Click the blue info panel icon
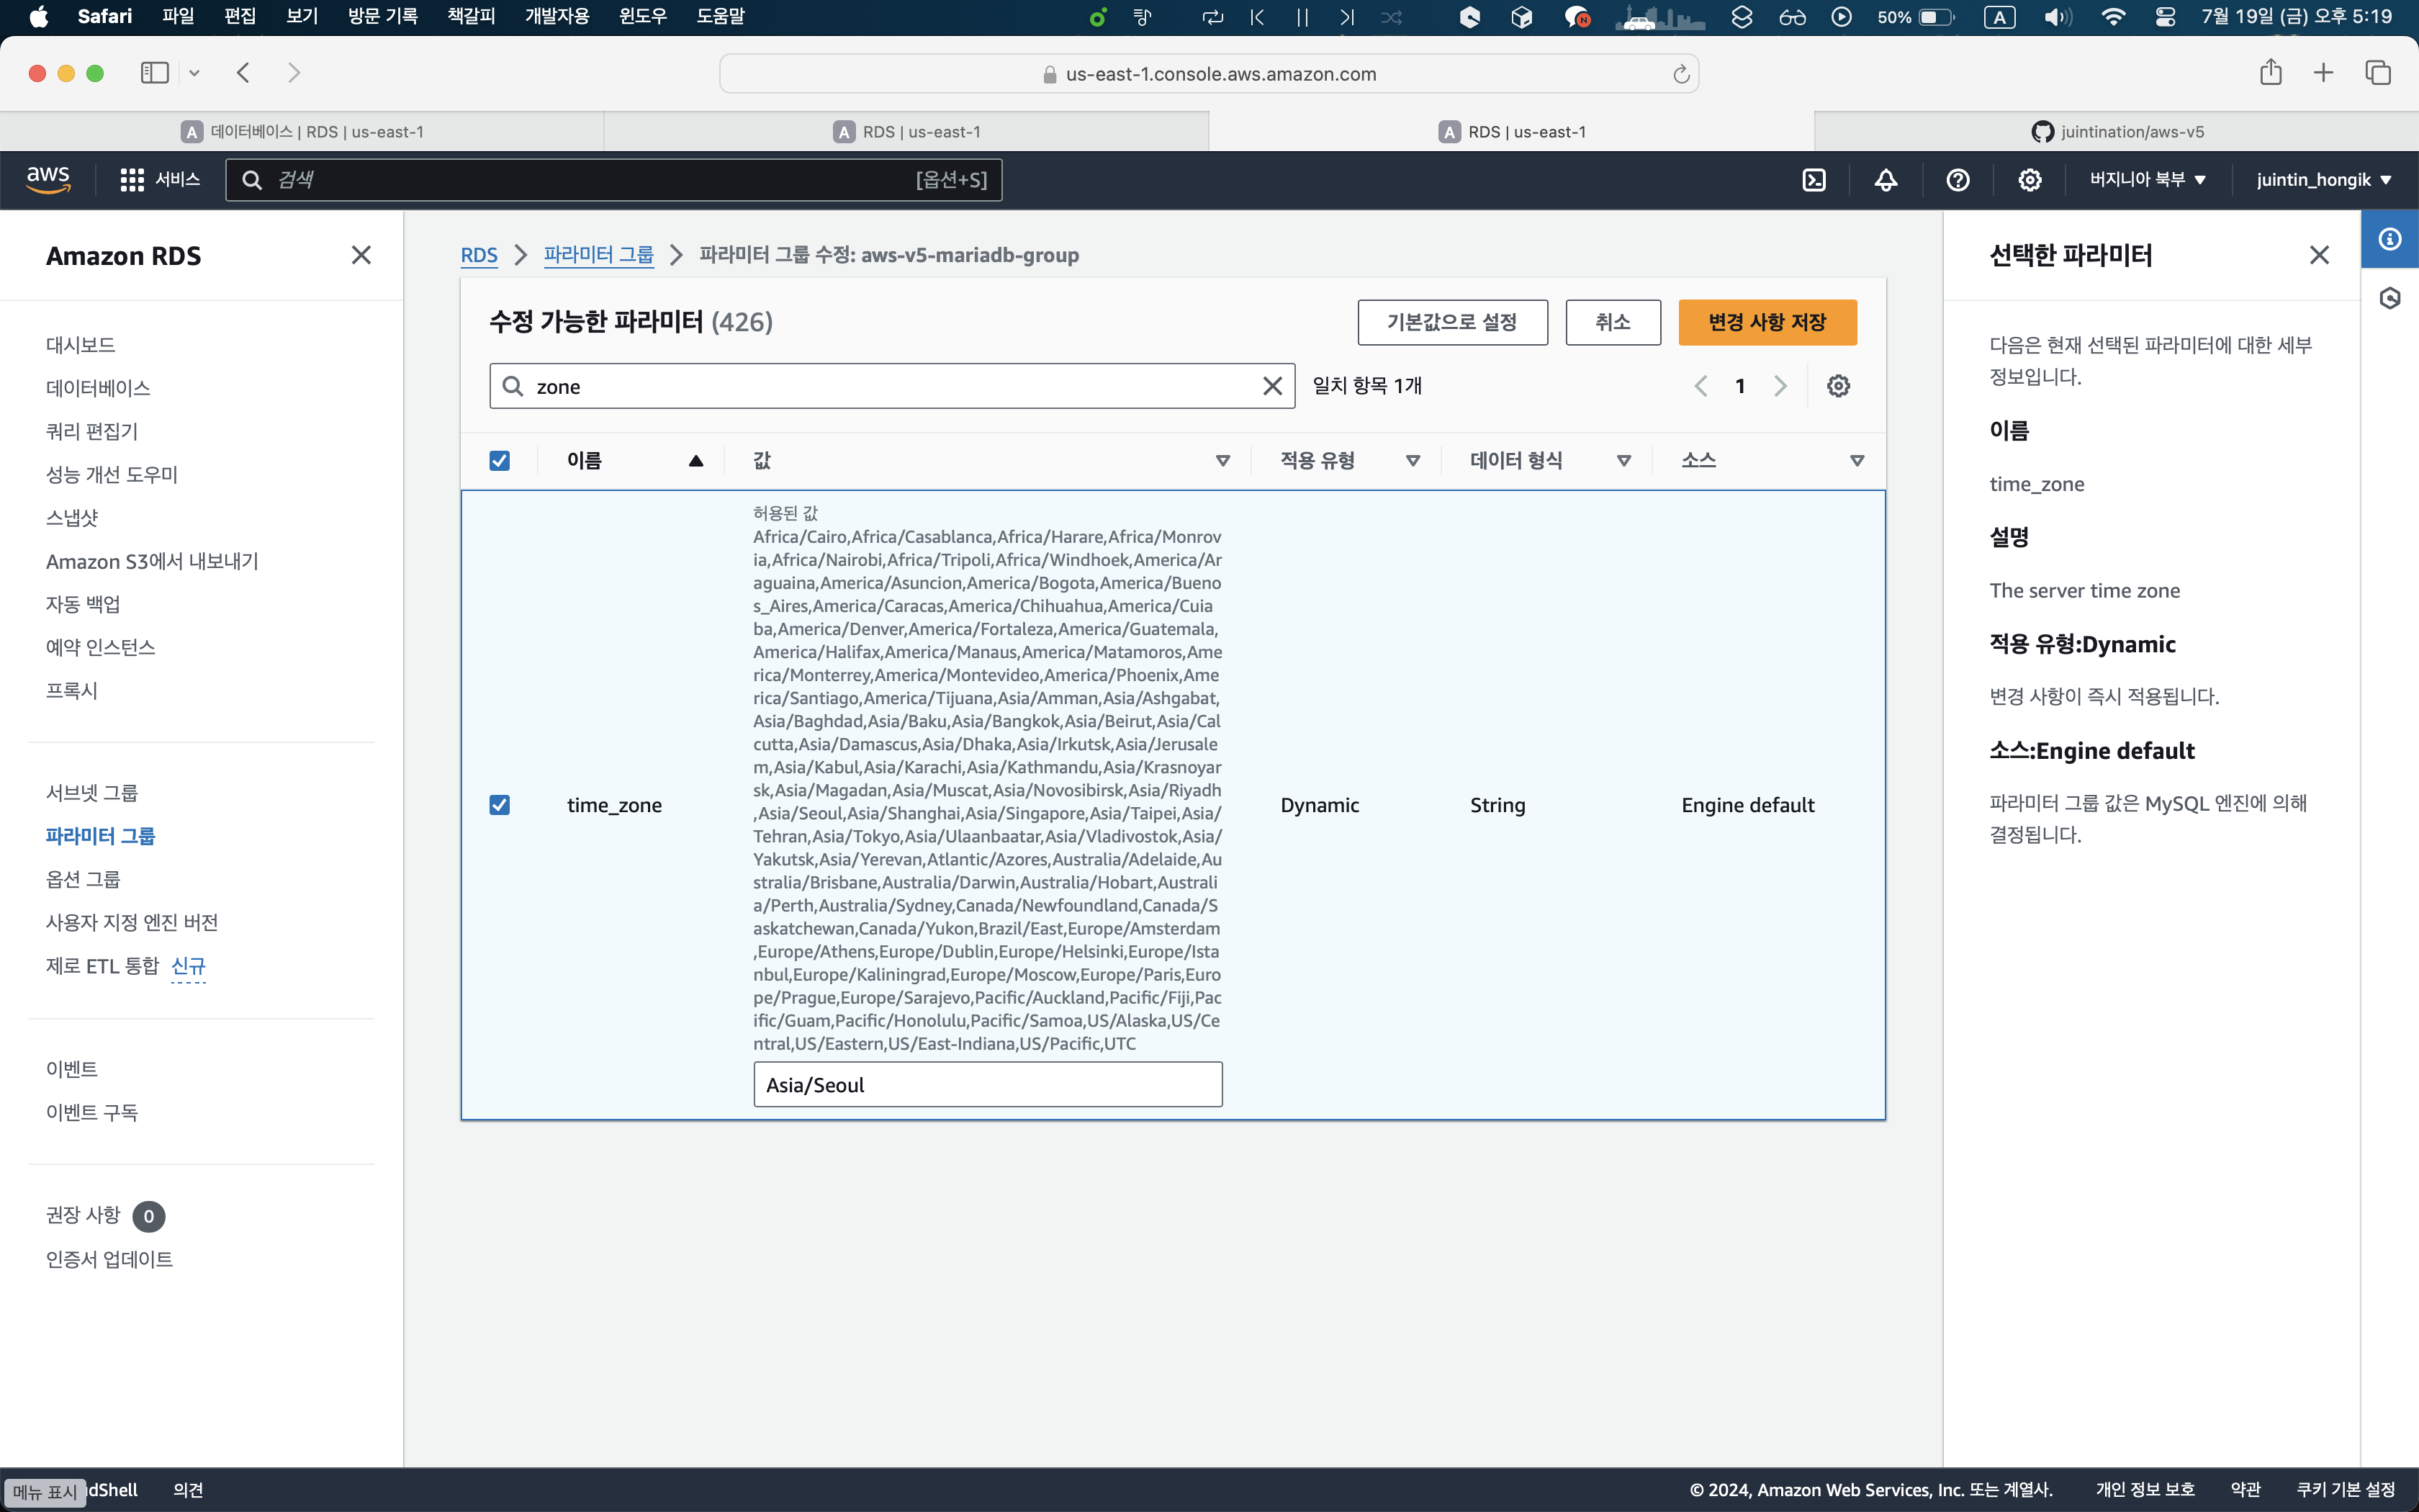Screen dimensions: 2419x1512 click(x=2389, y=239)
